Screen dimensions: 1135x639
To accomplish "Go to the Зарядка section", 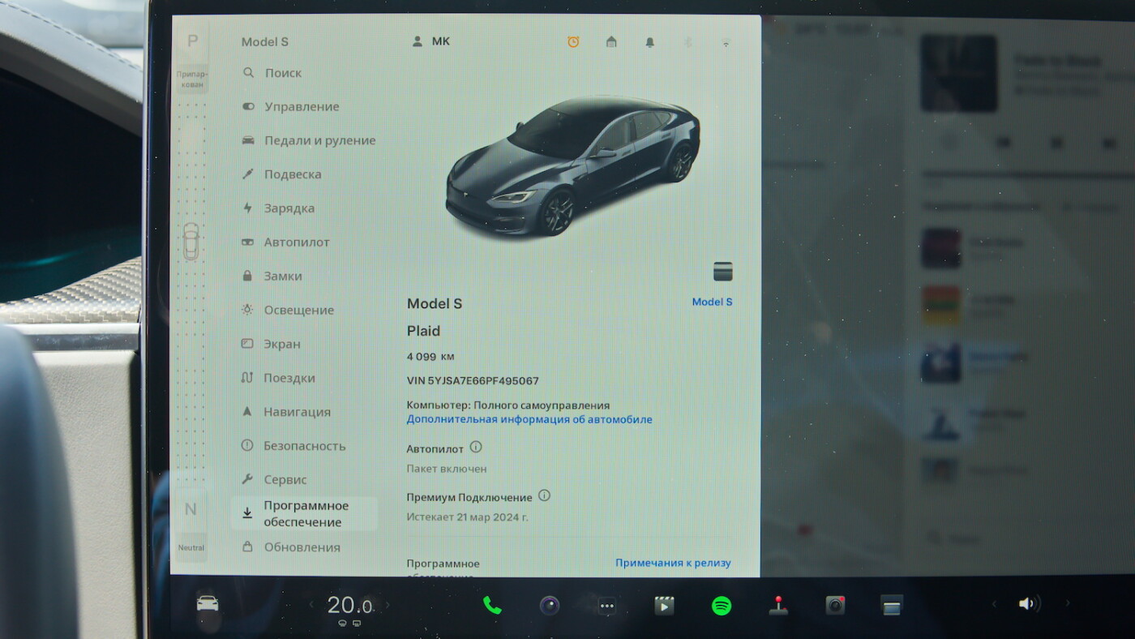I will [278, 208].
